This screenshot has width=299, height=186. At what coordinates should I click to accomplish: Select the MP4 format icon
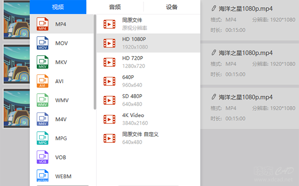42,24
